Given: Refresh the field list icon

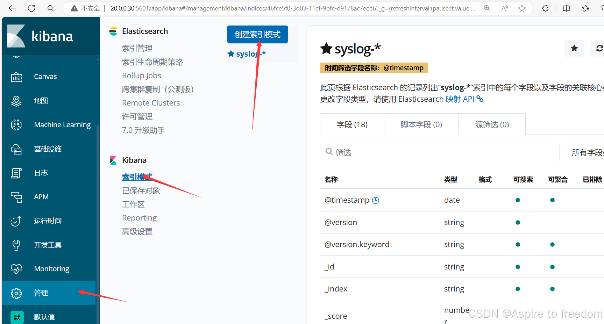Looking at the screenshot, I should pyautogui.click(x=599, y=48).
